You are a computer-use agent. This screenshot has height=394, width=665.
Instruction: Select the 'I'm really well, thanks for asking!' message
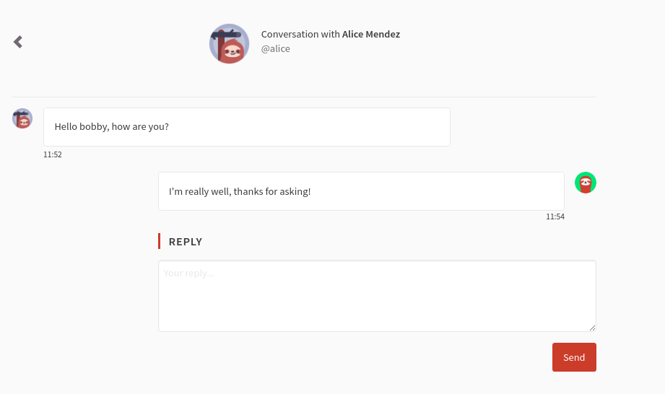click(x=361, y=191)
